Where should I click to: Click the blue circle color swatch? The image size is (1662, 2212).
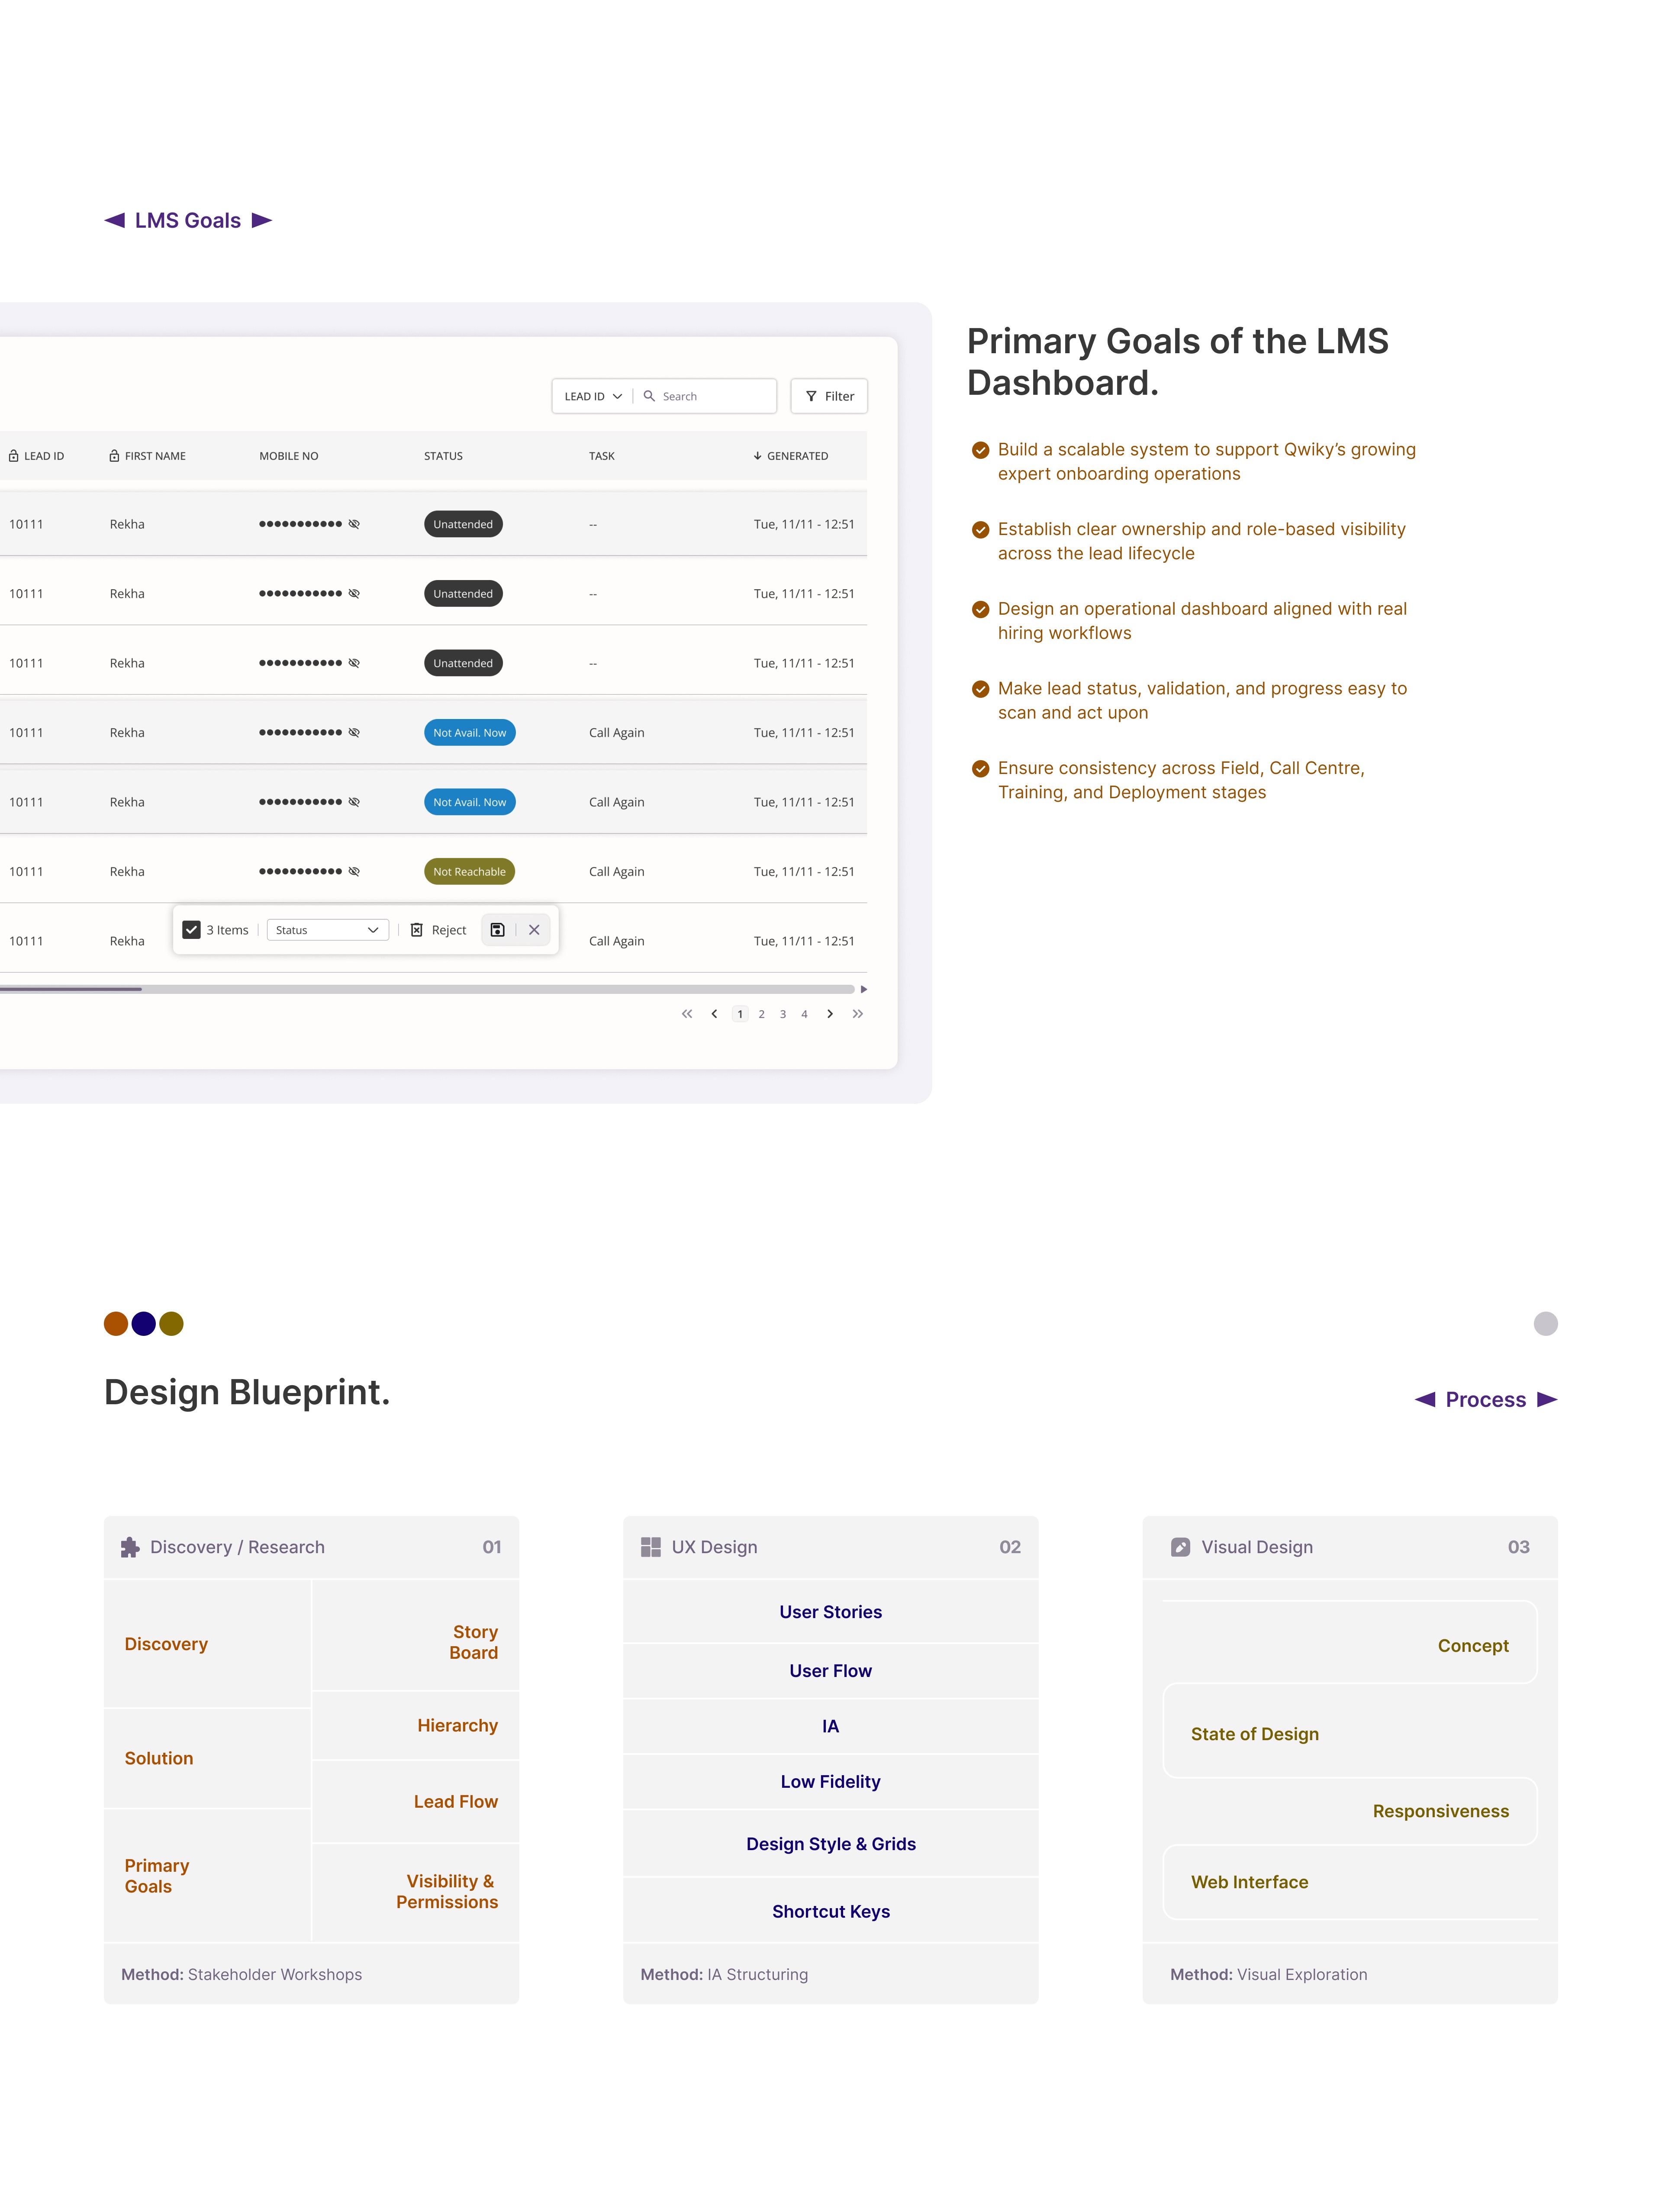[144, 1324]
